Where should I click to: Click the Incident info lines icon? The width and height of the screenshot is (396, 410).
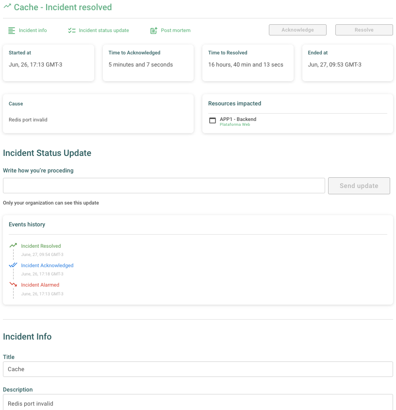pos(12,31)
